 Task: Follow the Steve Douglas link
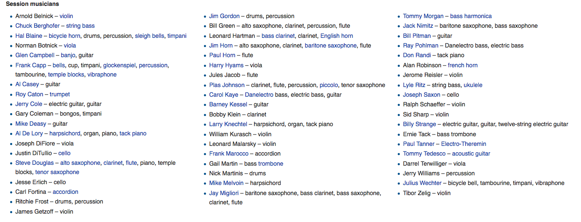click(35, 163)
